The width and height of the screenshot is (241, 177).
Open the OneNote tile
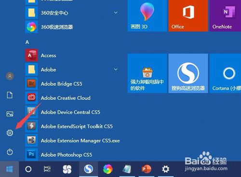pos(225,15)
